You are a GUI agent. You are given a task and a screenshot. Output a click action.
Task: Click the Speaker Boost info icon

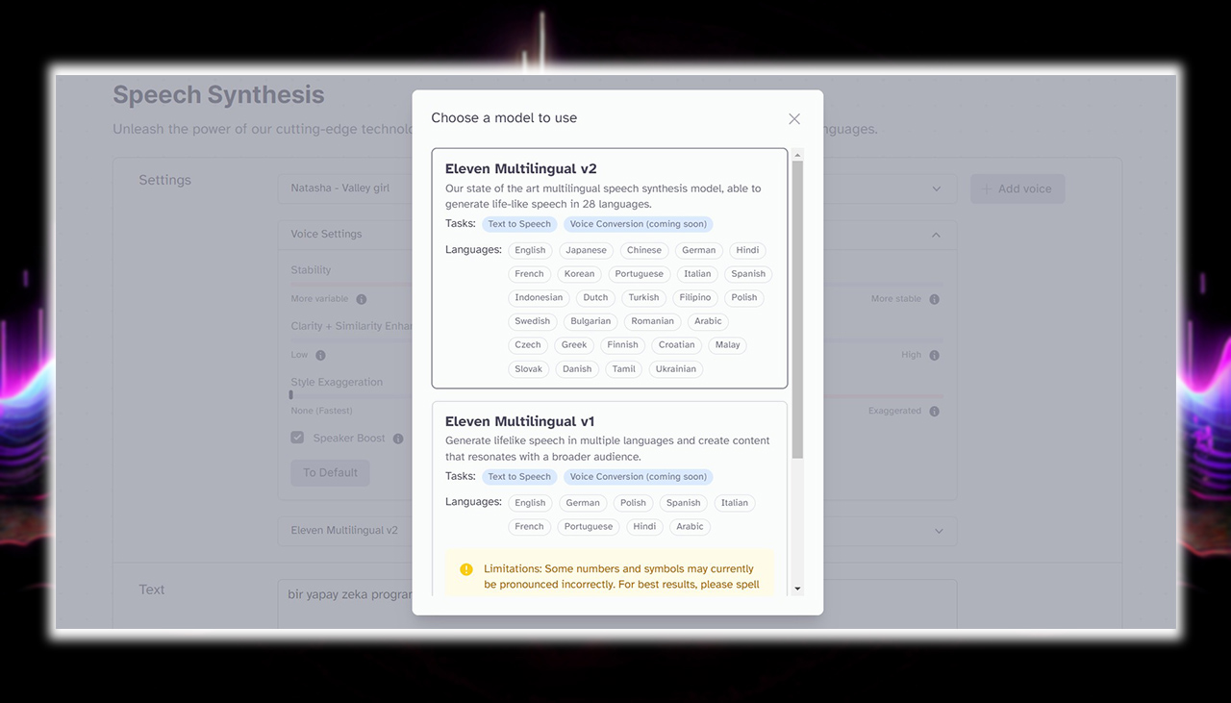pyautogui.click(x=398, y=439)
